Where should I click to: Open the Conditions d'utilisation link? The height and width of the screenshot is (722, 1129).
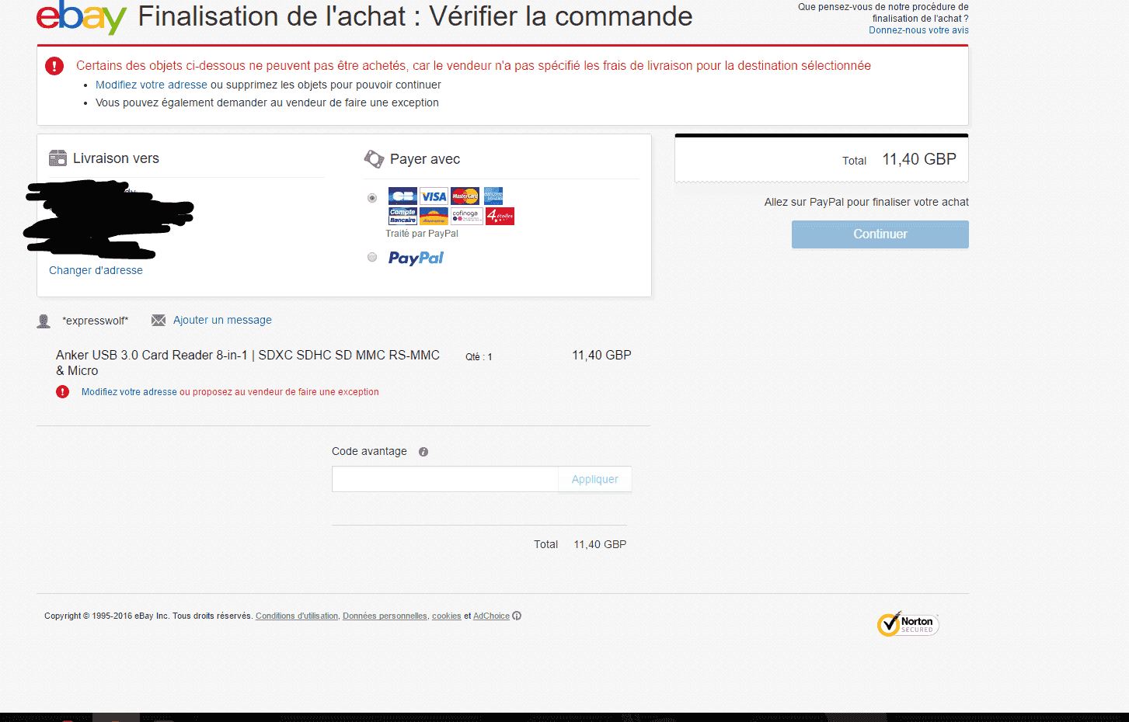(297, 616)
